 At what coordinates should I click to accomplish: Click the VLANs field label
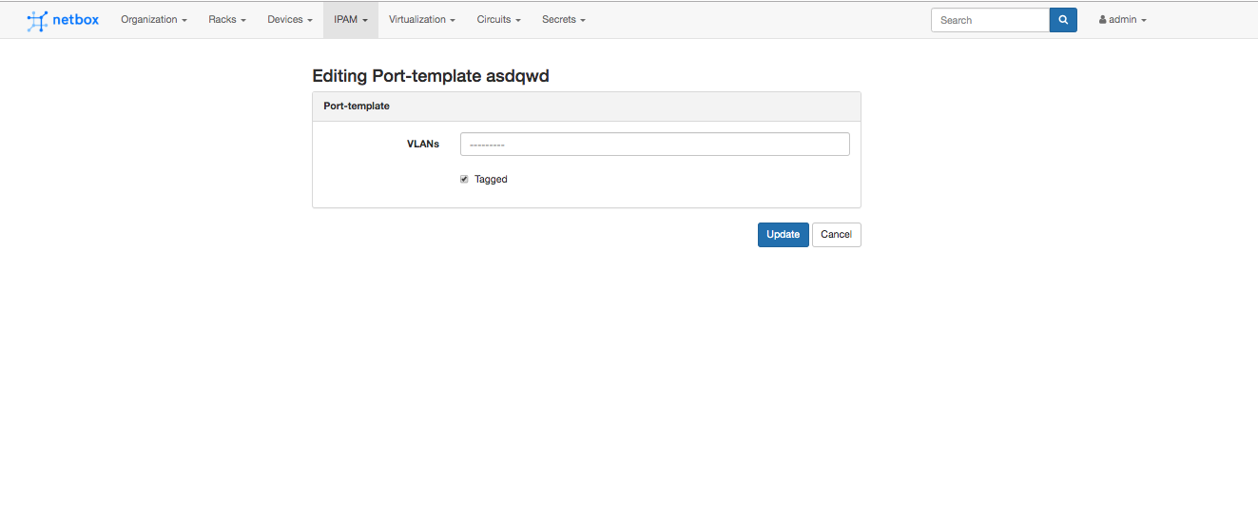click(x=422, y=145)
